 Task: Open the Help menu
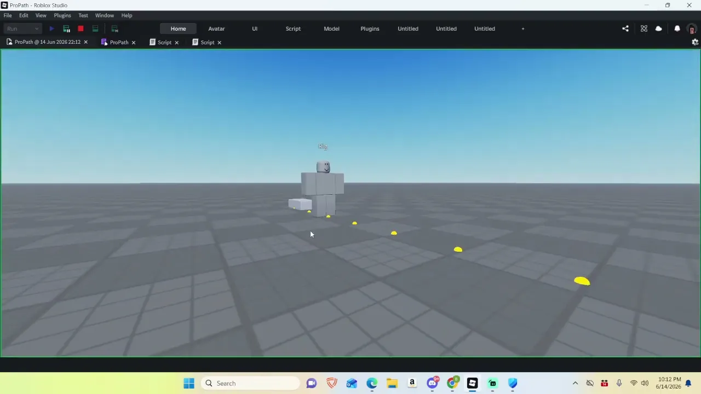pos(127,15)
